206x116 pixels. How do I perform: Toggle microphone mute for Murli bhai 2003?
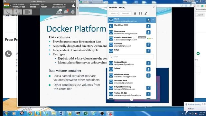148,26
